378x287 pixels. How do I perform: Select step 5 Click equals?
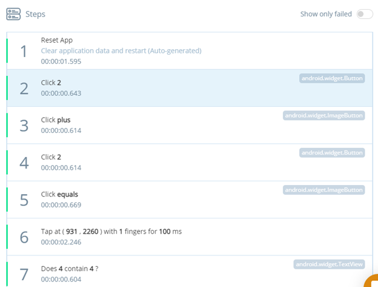click(182, 199)
